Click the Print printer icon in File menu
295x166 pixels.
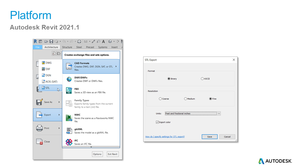tap(39, 128)
